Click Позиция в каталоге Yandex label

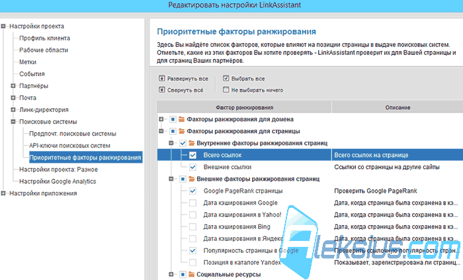[x=242, y=262]
